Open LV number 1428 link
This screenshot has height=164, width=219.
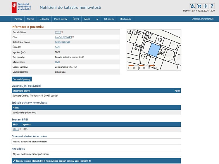click(x=57, y=47)
